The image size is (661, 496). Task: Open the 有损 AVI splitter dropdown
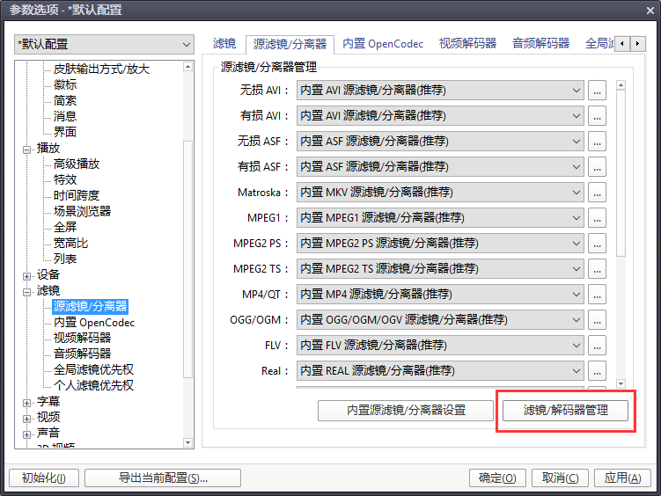point(440,116)
